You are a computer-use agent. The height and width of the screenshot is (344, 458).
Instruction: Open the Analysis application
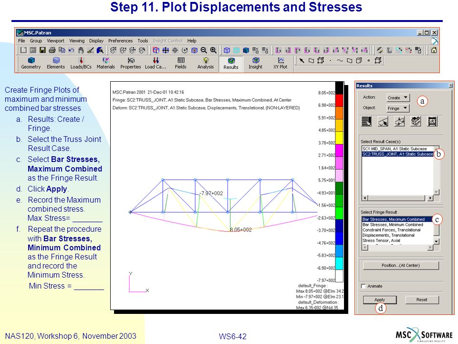(206, 63)
